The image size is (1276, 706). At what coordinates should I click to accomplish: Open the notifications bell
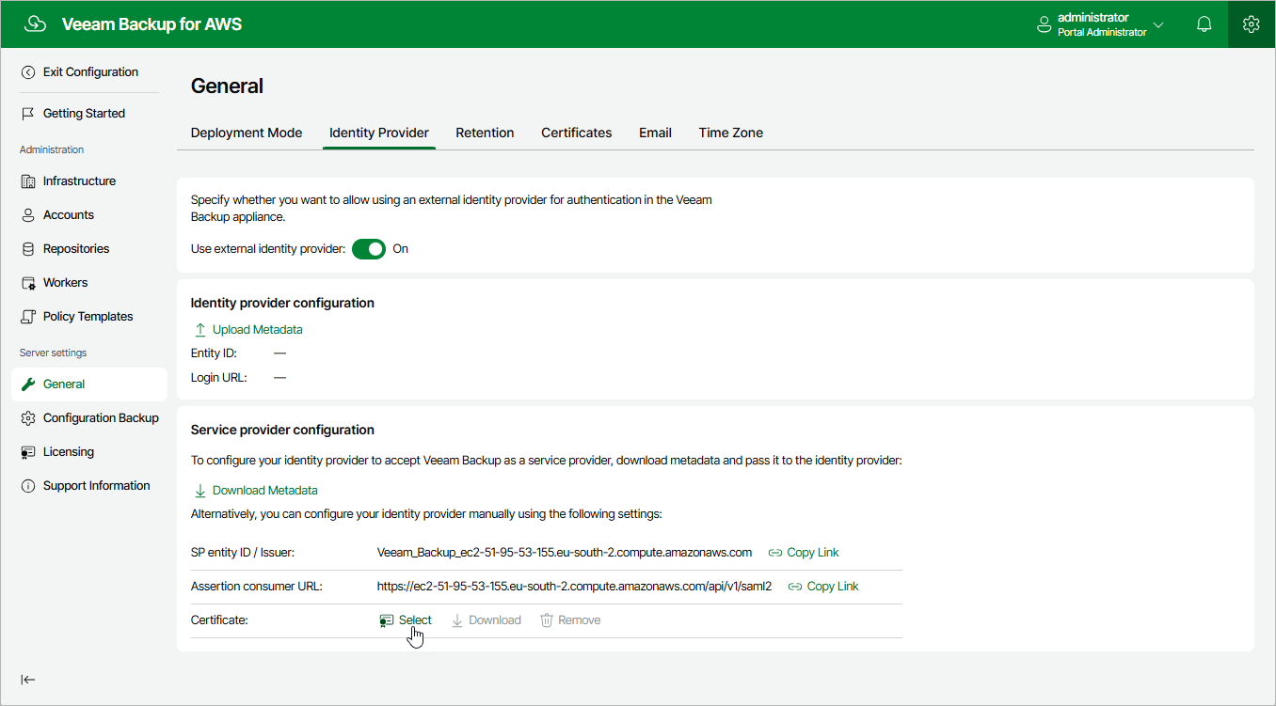[x=1204, y=24]
